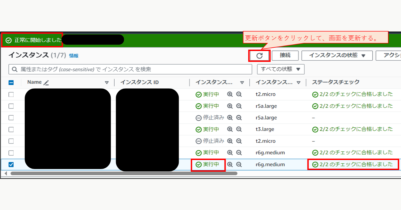
Task: Click the search magnifier icon in instance search
Action: [x=14, y=69]
